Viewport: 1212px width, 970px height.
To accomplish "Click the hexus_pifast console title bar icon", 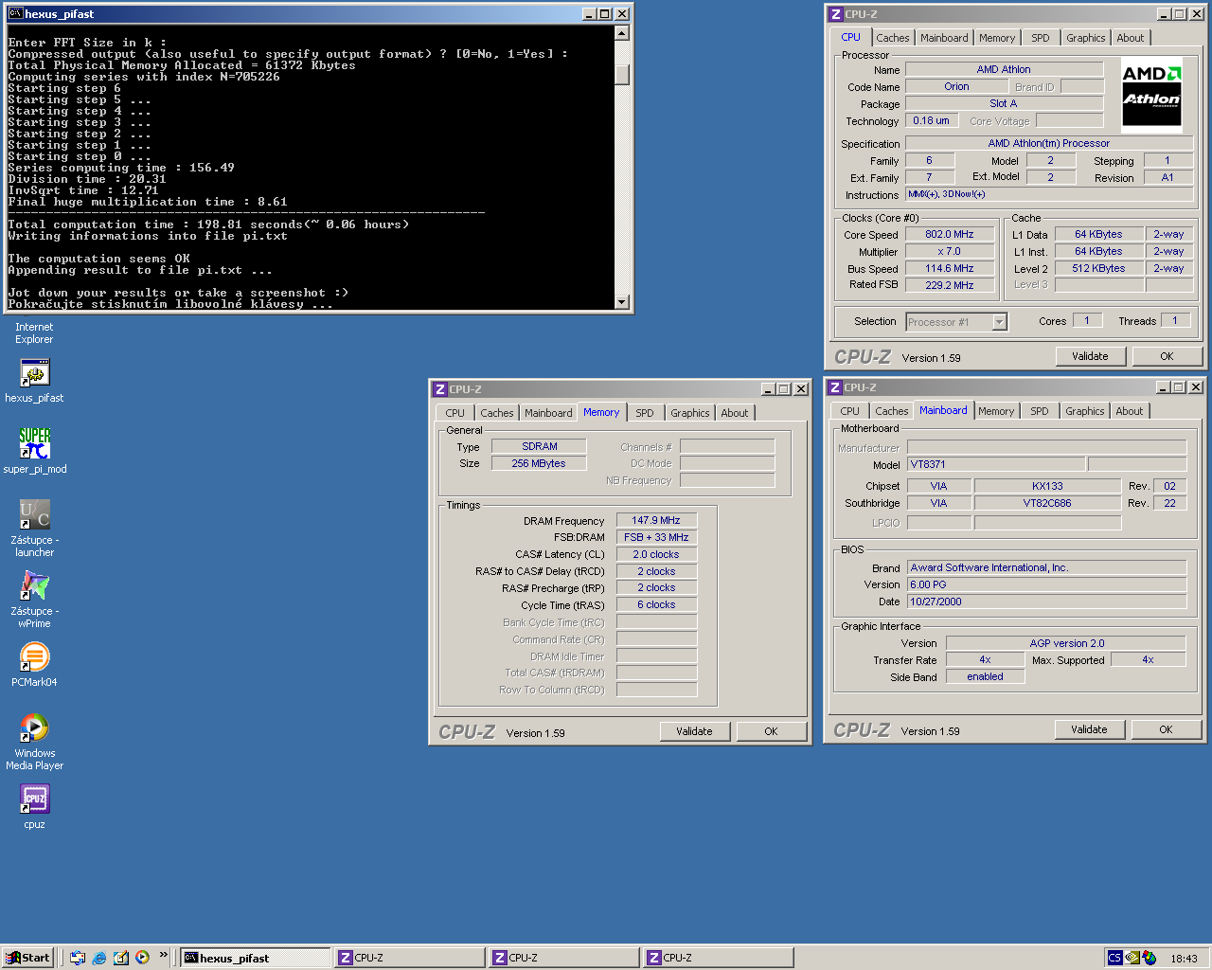I will 15,13.
